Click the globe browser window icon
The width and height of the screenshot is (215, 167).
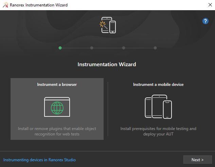(57, 107)
